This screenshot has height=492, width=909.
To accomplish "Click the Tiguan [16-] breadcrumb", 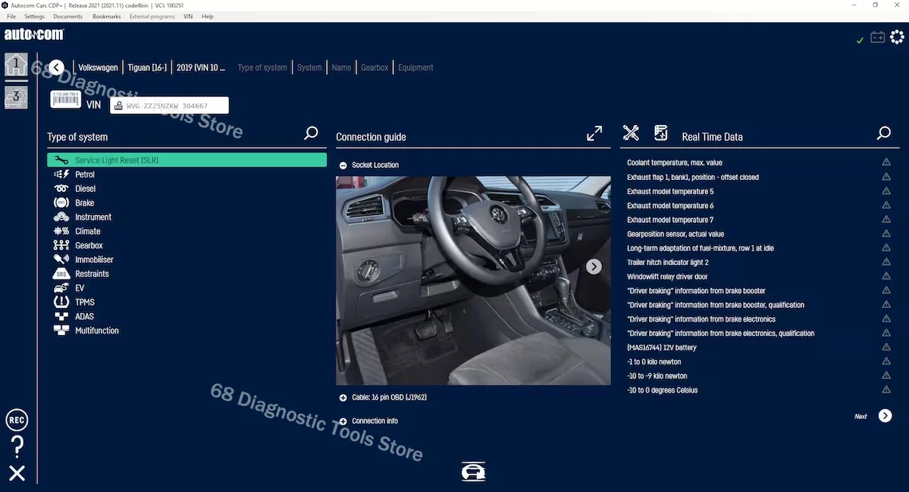I will coord(148,68).
